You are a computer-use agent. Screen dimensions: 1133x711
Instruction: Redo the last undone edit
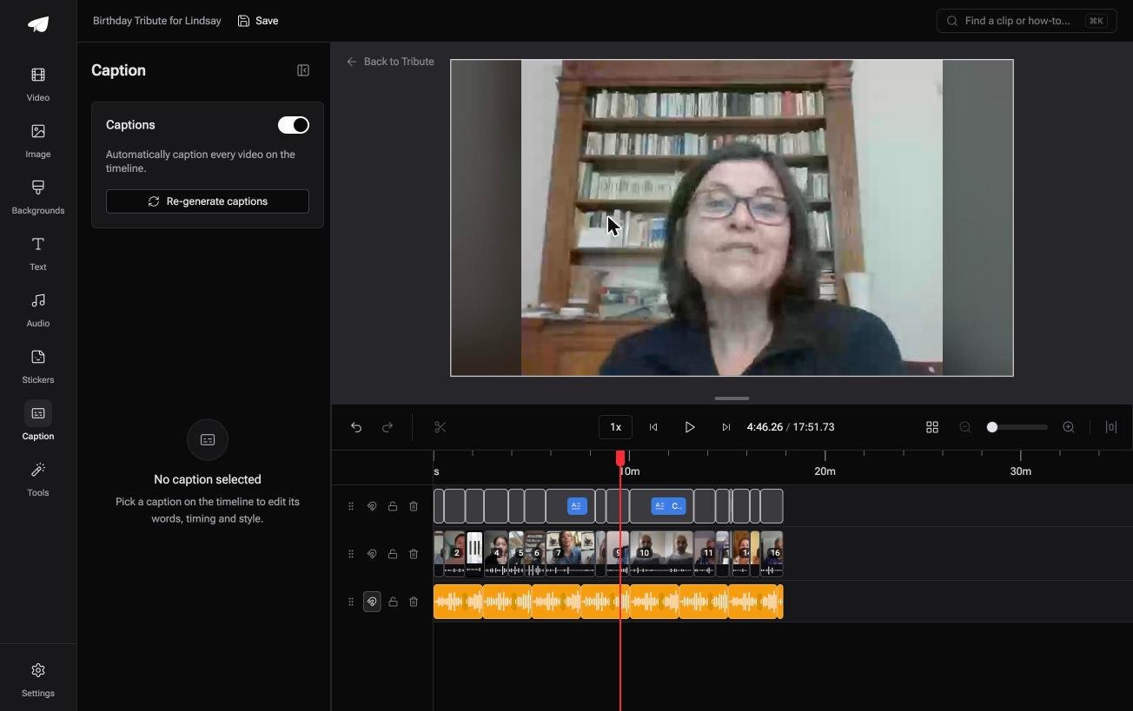tap(388, 427)
